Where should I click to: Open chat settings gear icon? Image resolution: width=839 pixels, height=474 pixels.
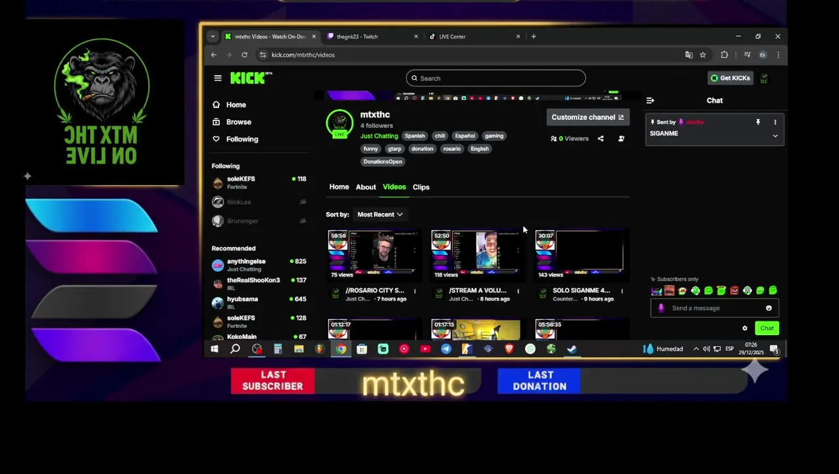pos(745,329)
